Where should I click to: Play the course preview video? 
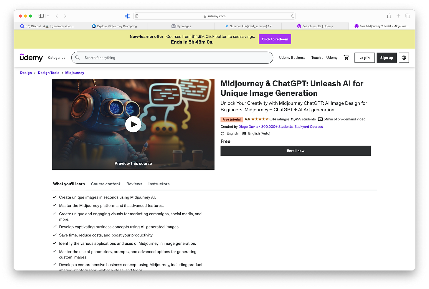click(133, 124)
